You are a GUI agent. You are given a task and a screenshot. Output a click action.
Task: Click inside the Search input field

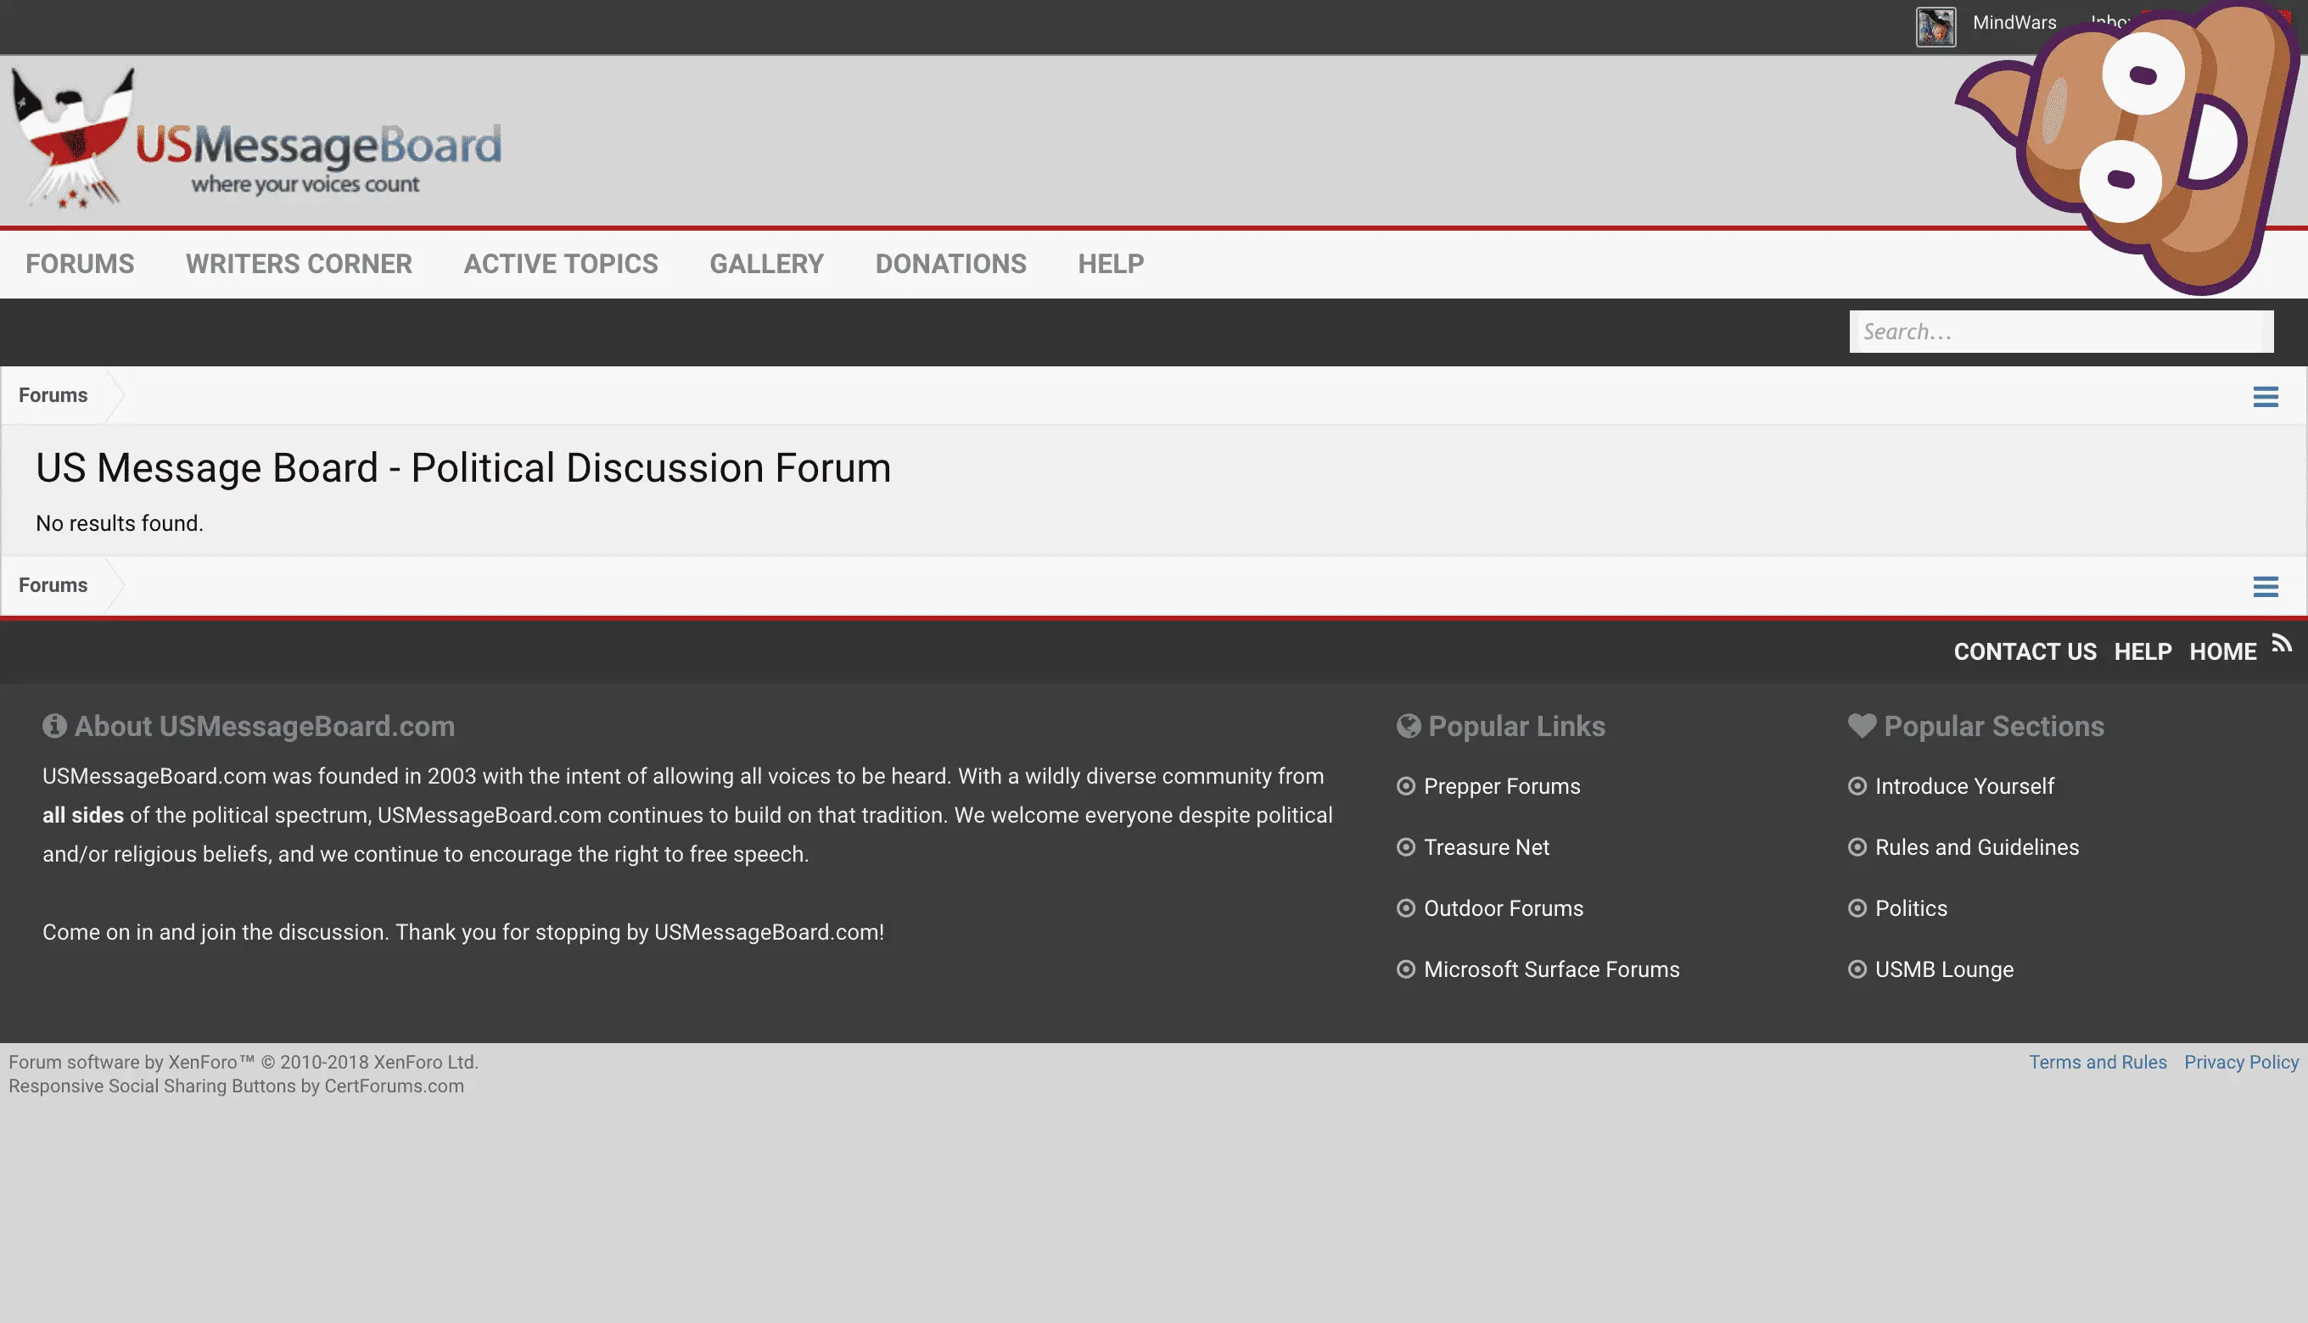2060,332
